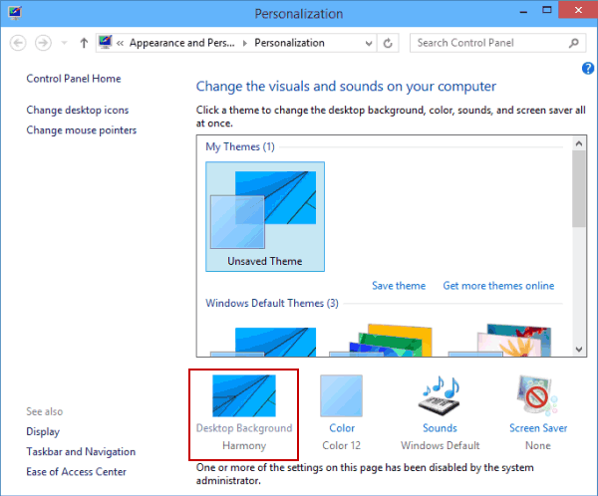The width and height of the screenshot is (598, 496).
Task: Close the Personalization window
Action: 578,10
